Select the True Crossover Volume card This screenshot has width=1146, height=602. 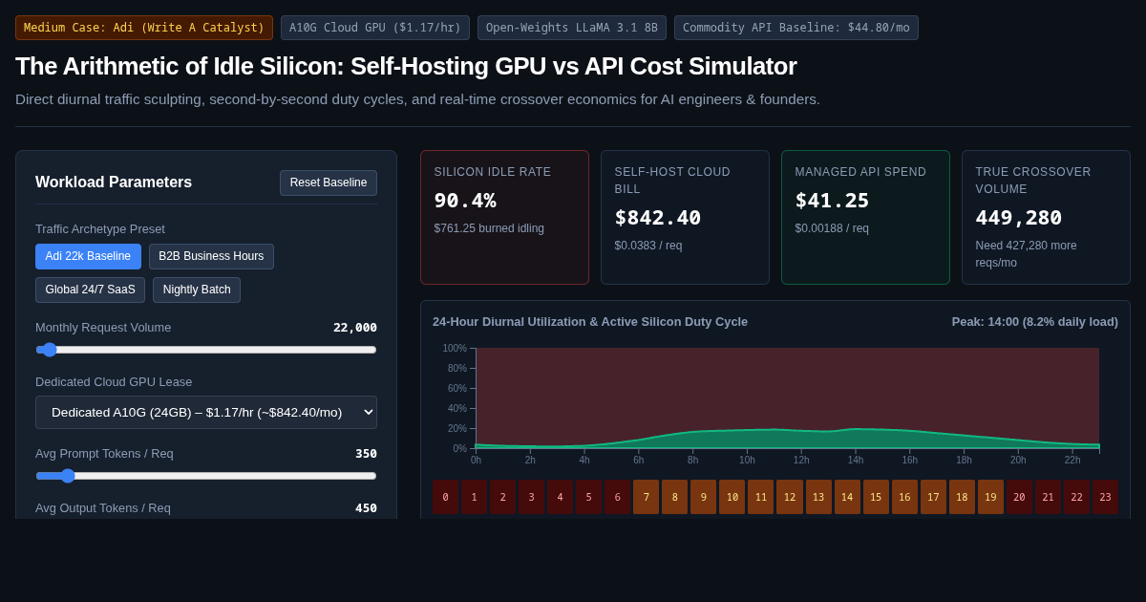coord(1046,217)
